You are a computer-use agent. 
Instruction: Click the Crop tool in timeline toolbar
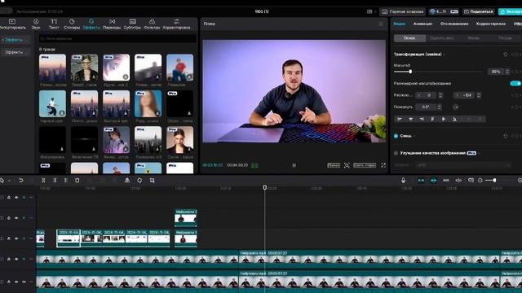(x=153, y=181)
